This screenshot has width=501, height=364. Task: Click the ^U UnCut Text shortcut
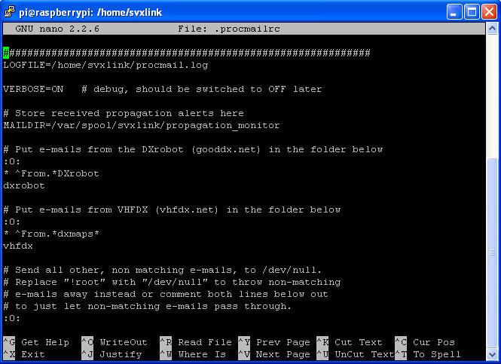356,354
